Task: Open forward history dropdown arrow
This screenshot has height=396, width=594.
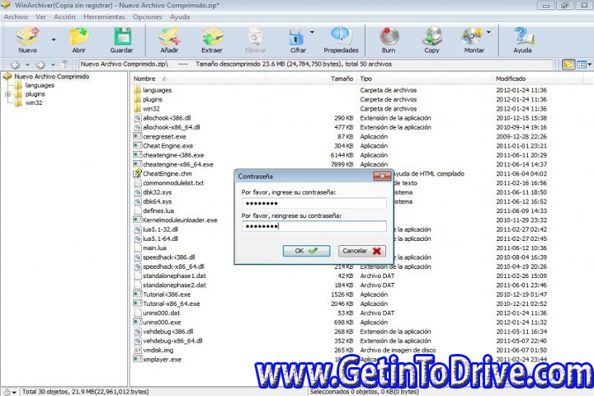Action: (53, 65)
